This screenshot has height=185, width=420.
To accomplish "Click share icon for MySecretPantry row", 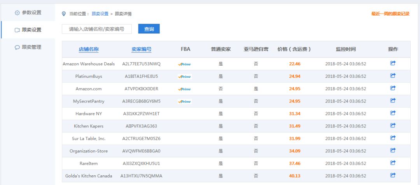I will pyautogui.click(x=393, y=100).
